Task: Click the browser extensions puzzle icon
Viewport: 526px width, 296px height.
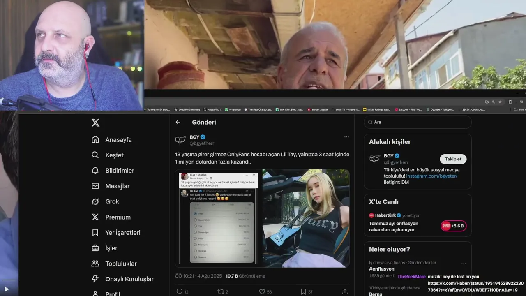Action: click(510, 102)
